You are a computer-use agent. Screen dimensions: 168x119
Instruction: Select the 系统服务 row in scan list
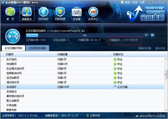pos(82,87)
